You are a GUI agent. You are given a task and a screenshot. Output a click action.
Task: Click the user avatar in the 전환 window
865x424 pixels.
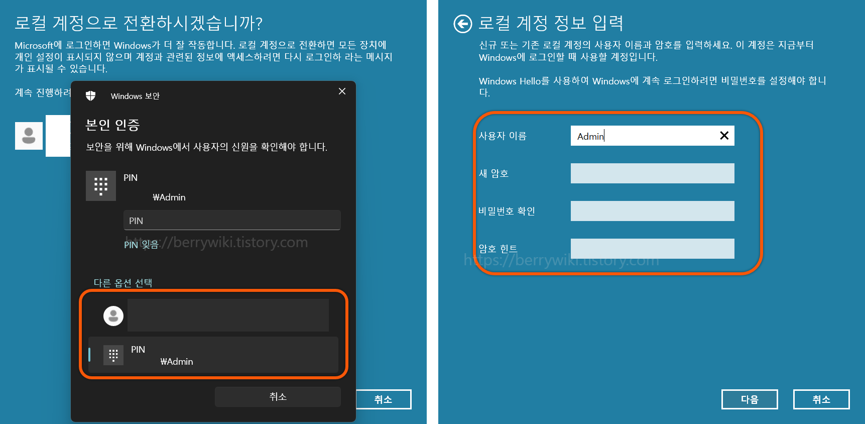pos(29,136)
